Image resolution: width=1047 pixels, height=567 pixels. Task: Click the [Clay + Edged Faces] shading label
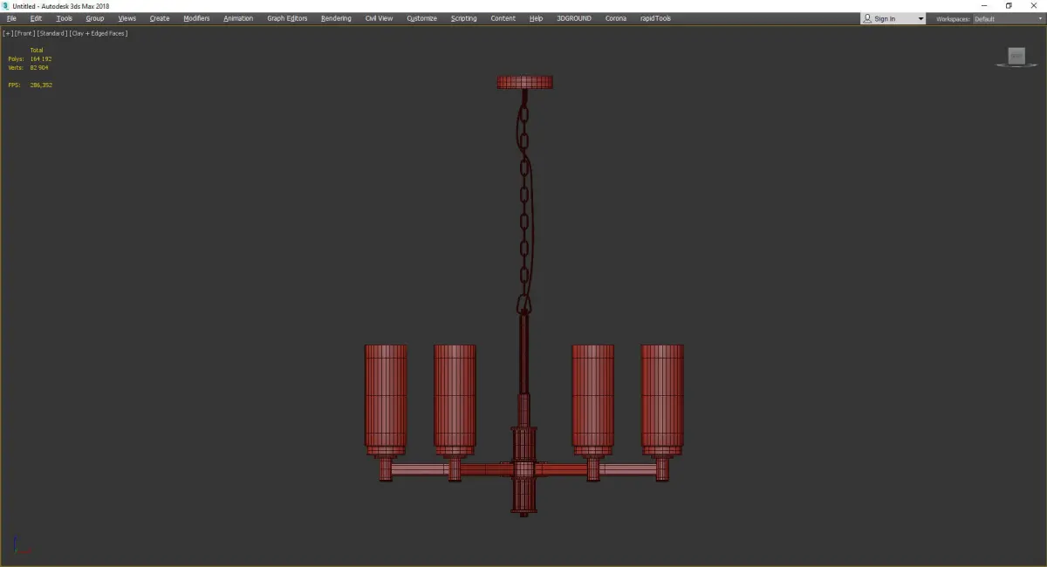(99, 33)
